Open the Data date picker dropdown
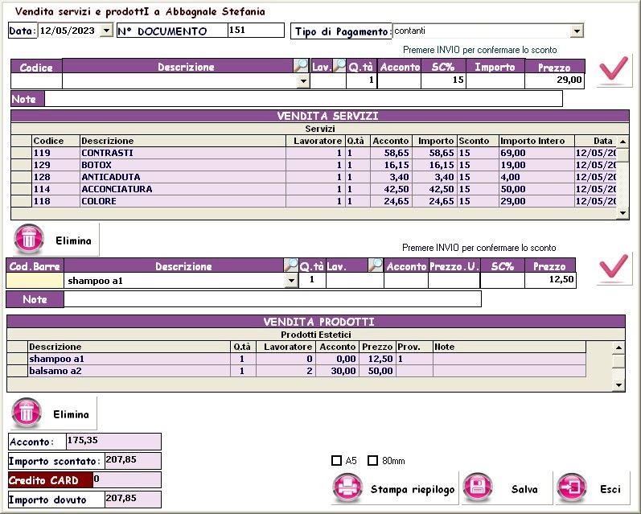 point(106,31)
